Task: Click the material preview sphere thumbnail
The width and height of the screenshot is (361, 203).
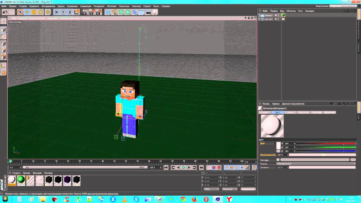Action: [x=272, y=126]
